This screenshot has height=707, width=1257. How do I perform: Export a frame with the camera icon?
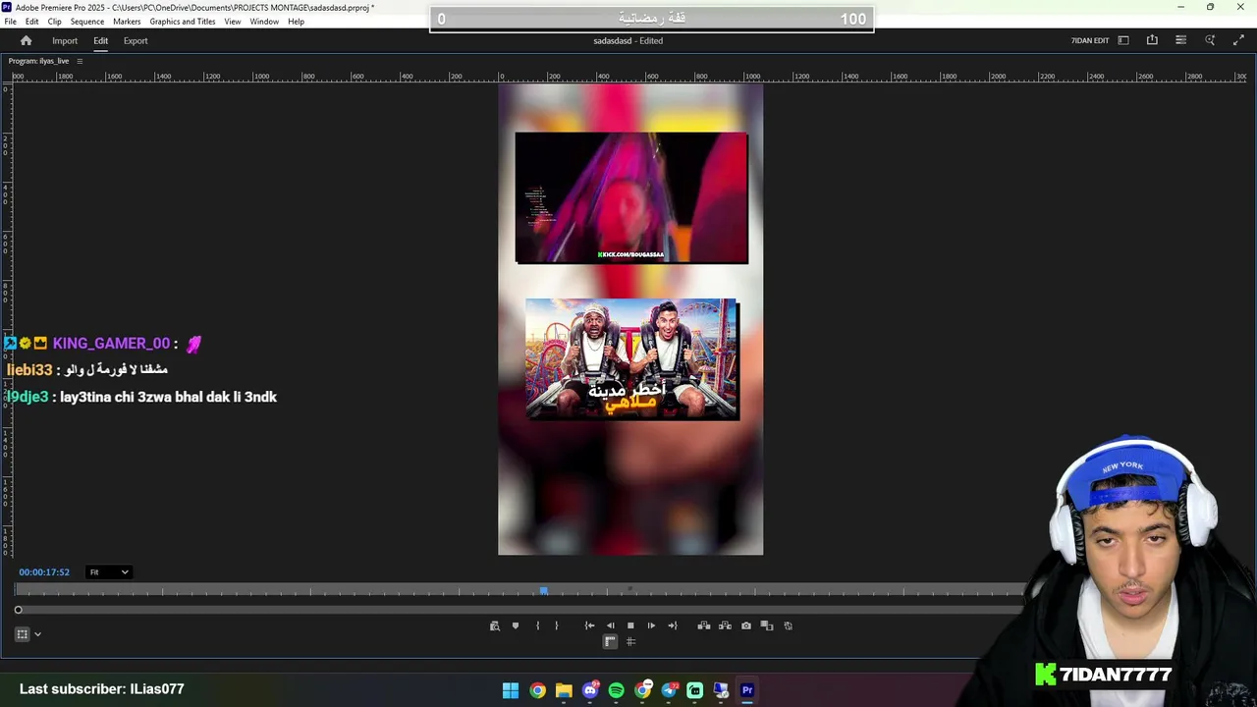pyautogui.click(x=746, y=625)
